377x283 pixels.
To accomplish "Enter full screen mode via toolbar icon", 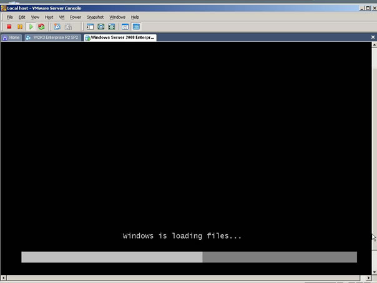I will pyautogui.click(x=100, y=27).
